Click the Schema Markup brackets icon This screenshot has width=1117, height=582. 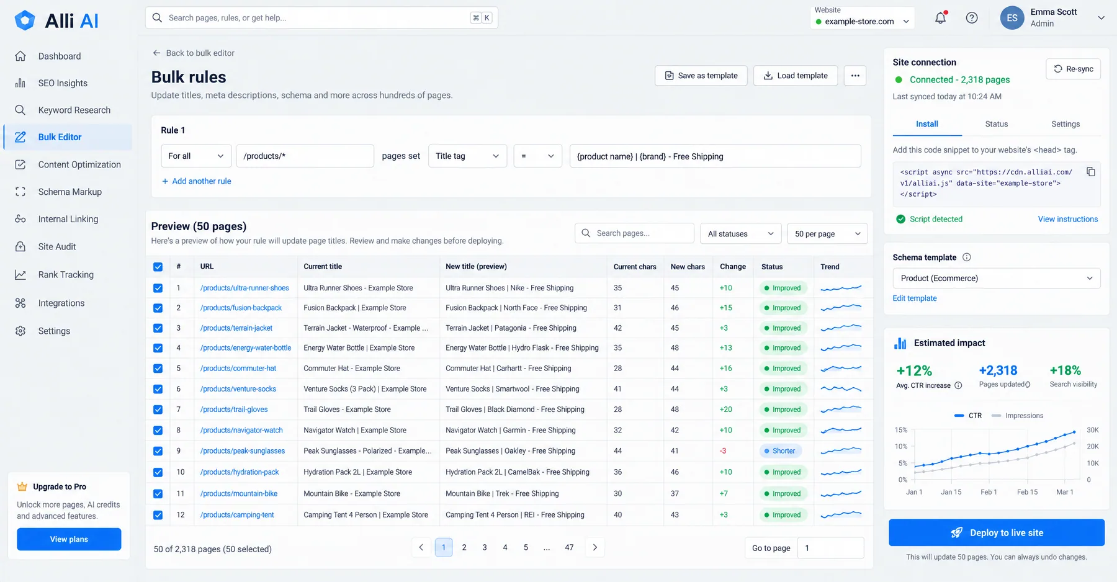click(x=20, y=192)
